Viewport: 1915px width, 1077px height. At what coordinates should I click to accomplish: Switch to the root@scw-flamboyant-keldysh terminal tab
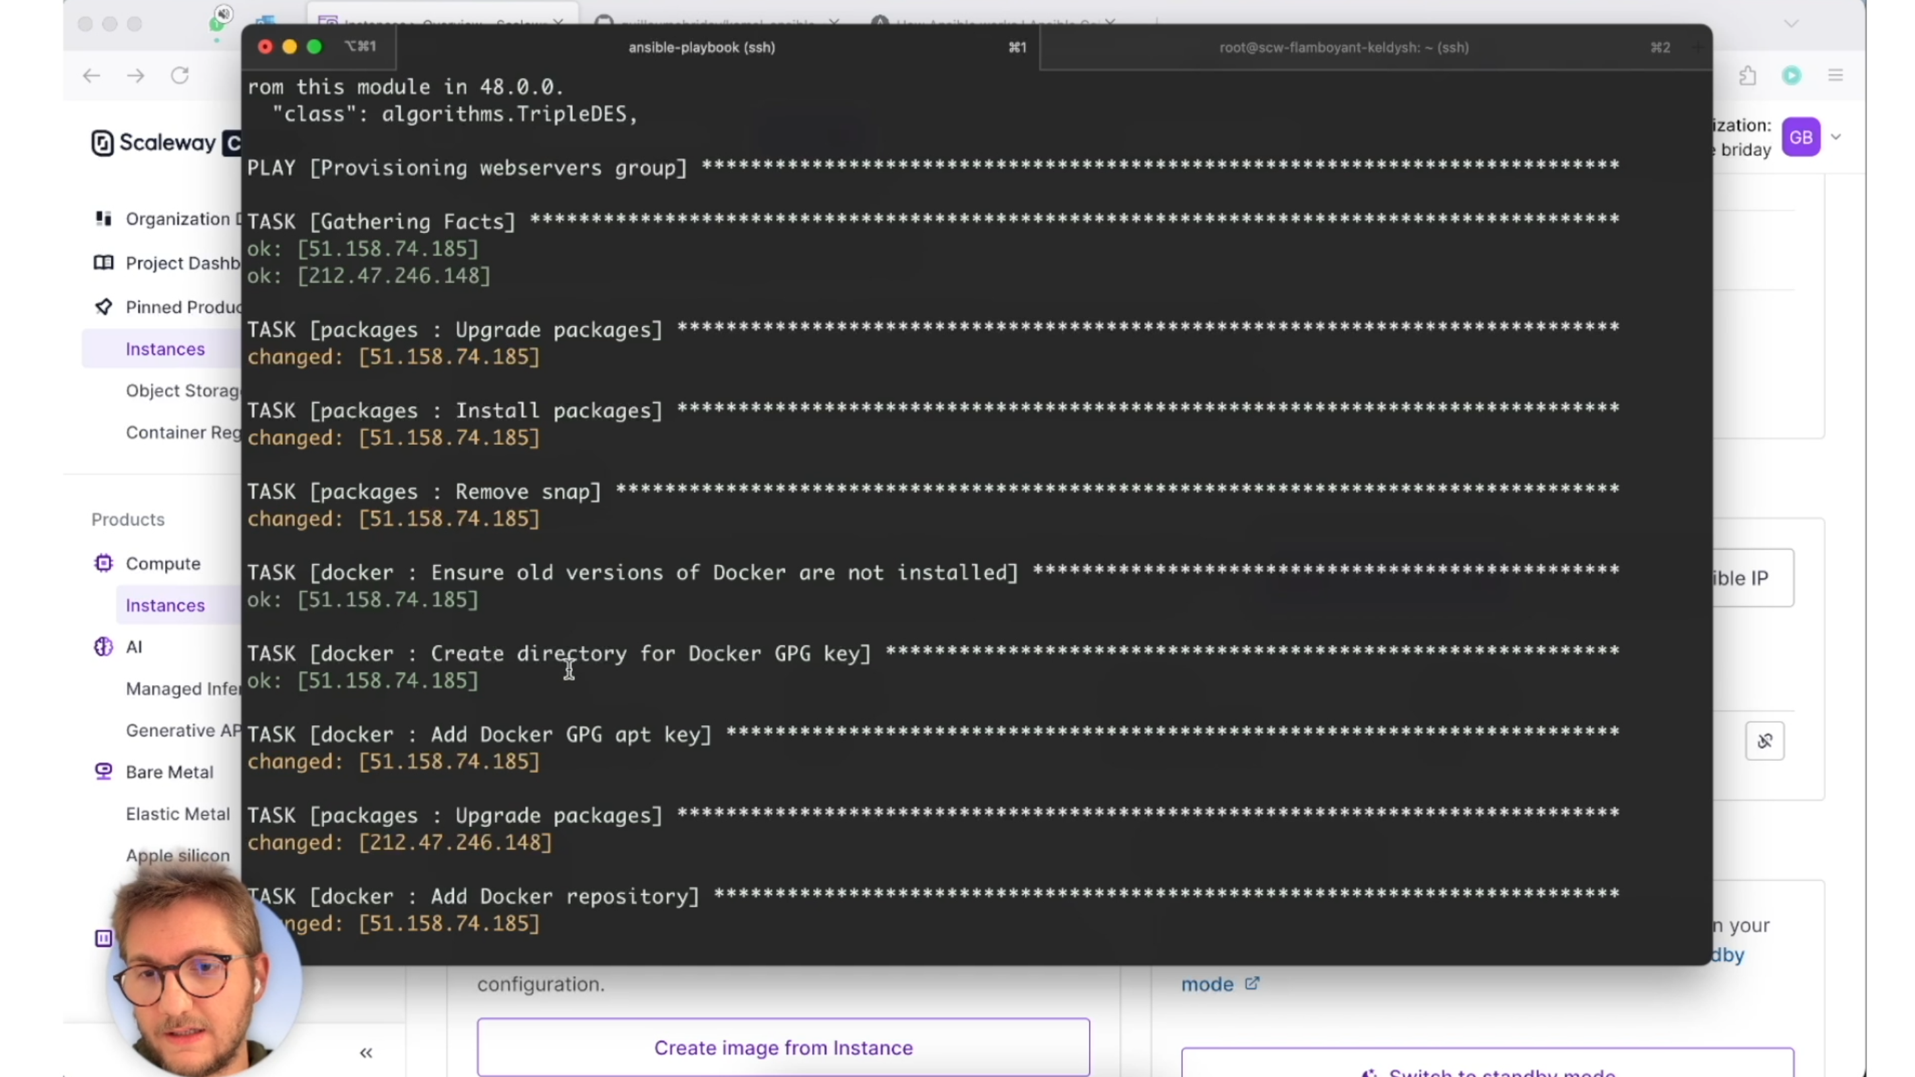[x=1344, y=48]
